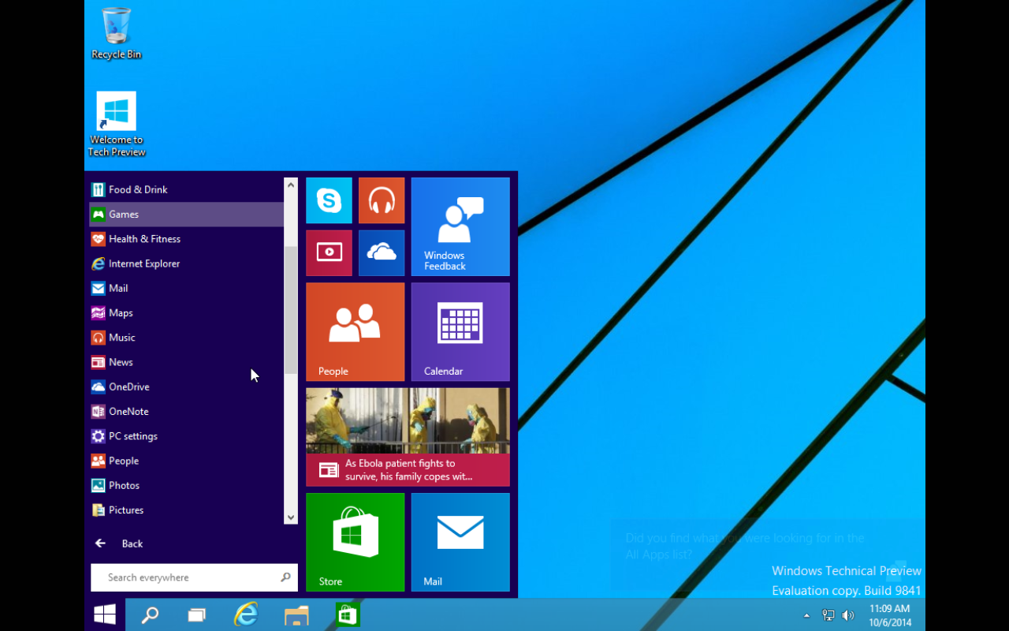Open the Store from the taskbar
Viewport: 1009px width, 631px height.
348,614
